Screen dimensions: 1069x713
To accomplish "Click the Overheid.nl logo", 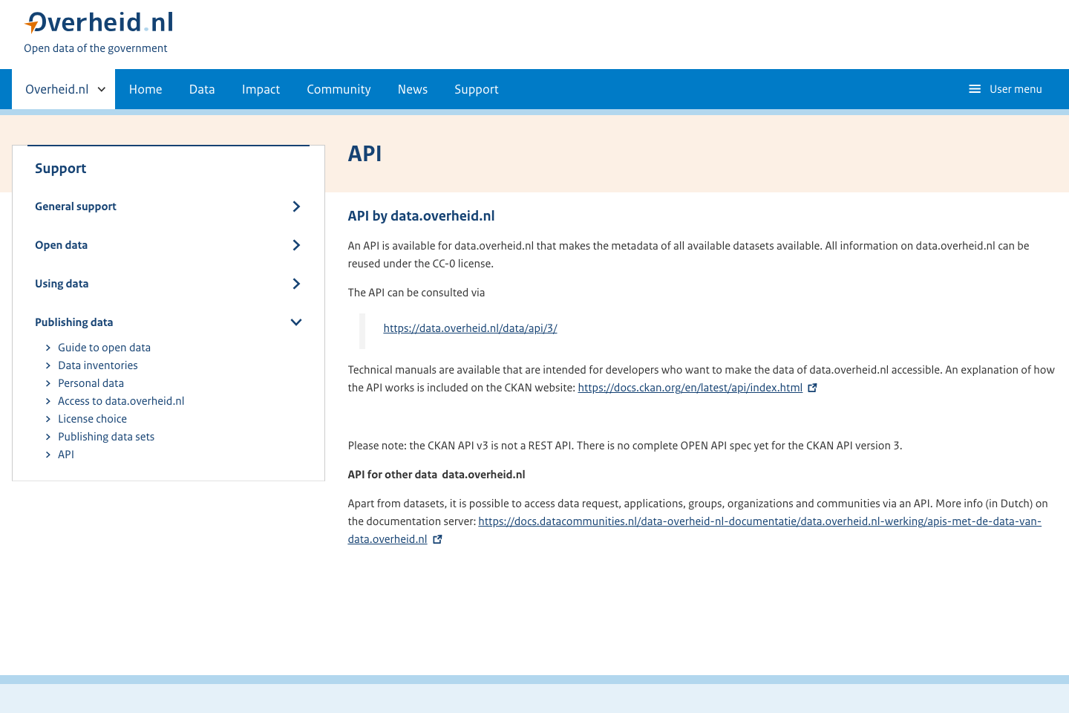I will [x=97, y=22].
